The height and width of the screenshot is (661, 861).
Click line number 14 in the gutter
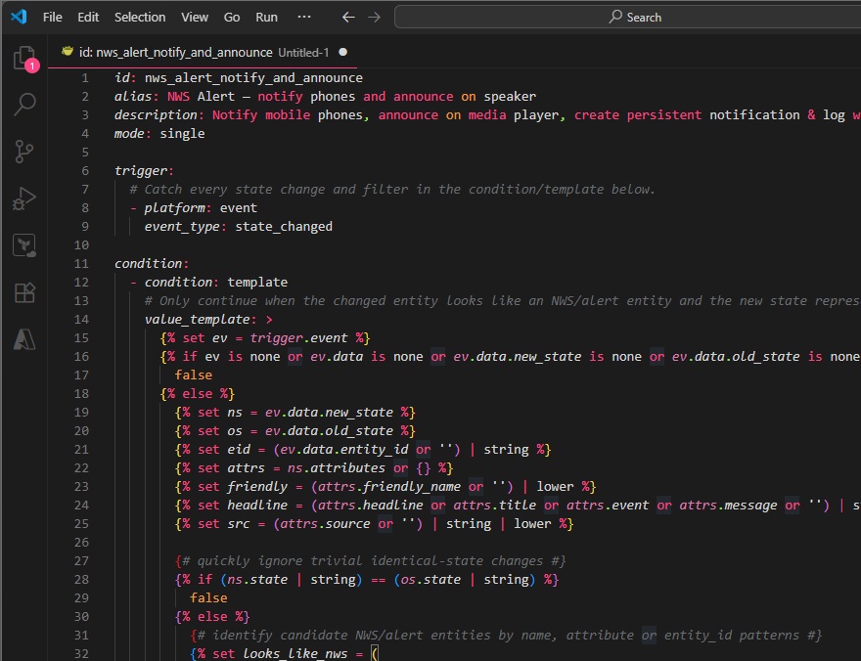[81, 319]
